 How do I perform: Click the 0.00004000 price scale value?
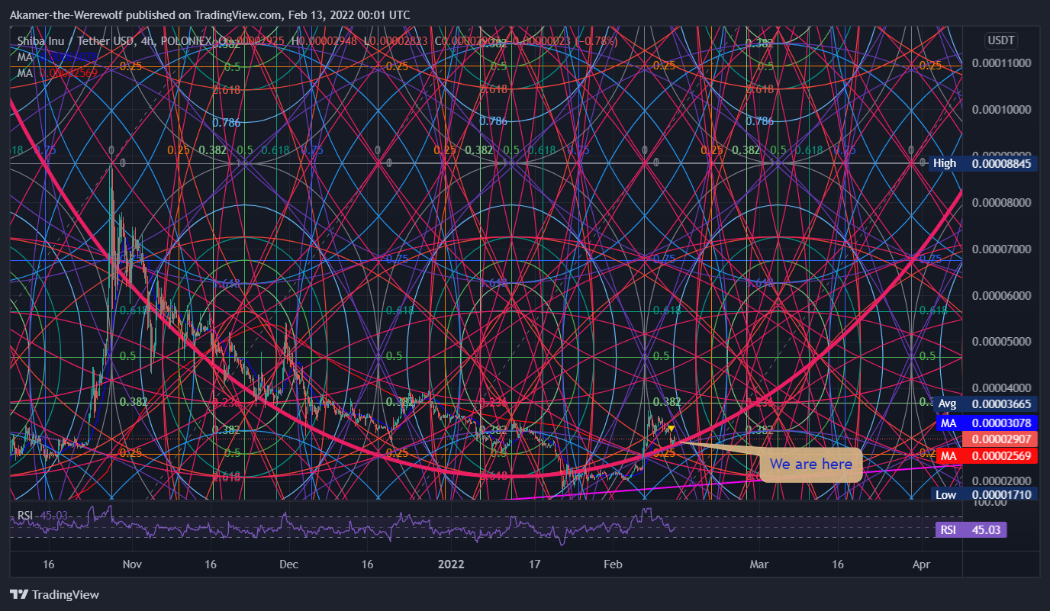pos(1001,388)
